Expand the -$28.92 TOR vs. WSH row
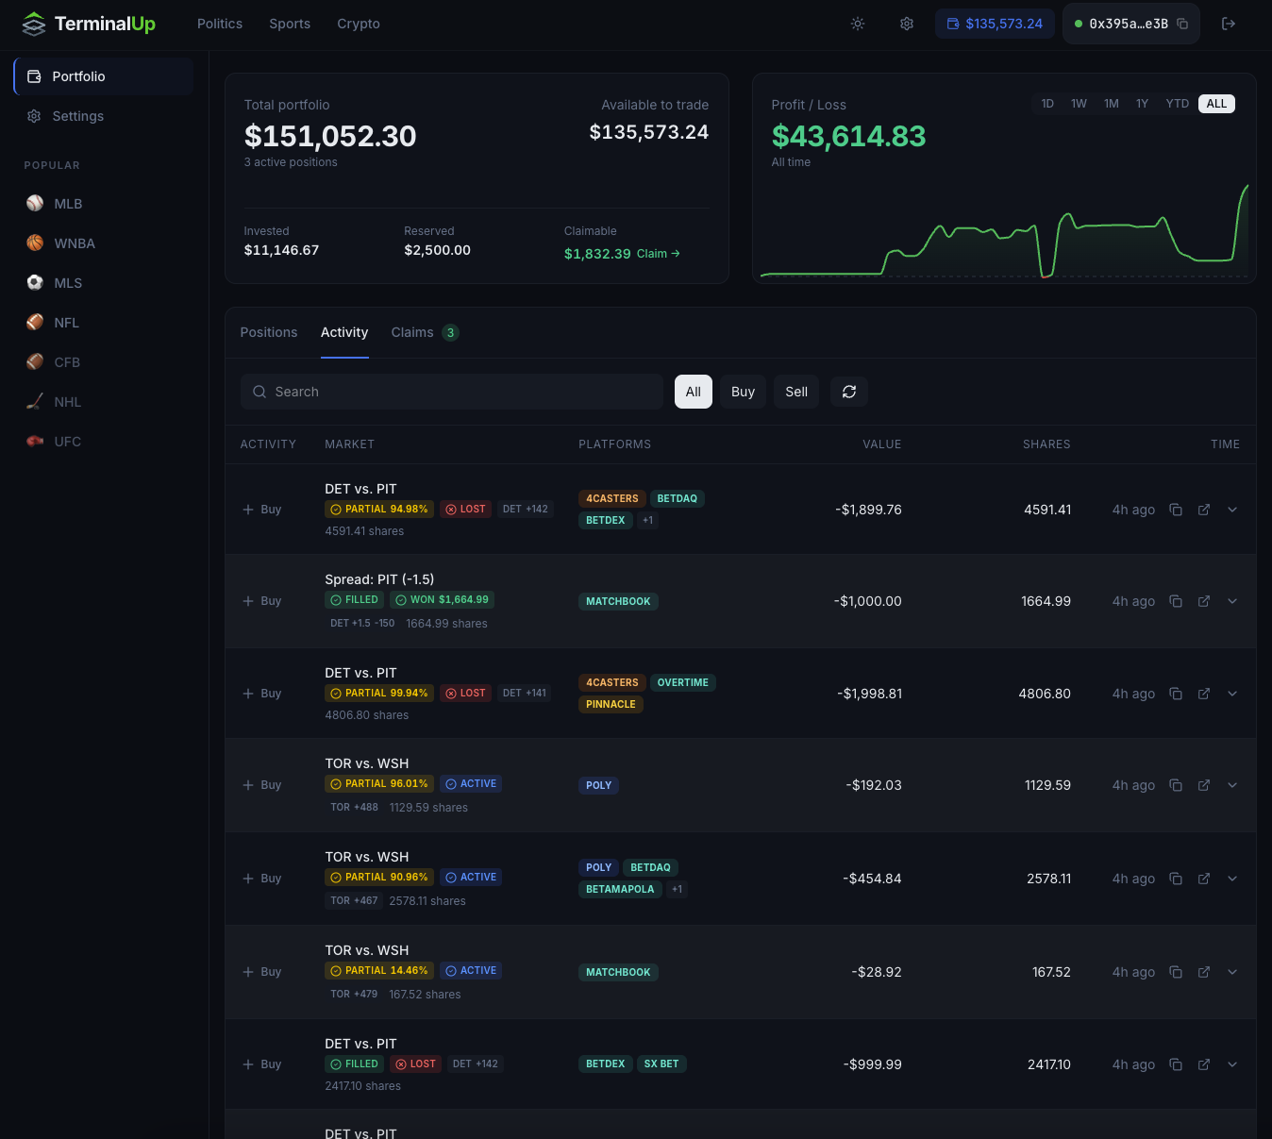Image resolution: width=1272 pixels, height=1139 pixels. pyautogui.click(x=1232, y=972)
